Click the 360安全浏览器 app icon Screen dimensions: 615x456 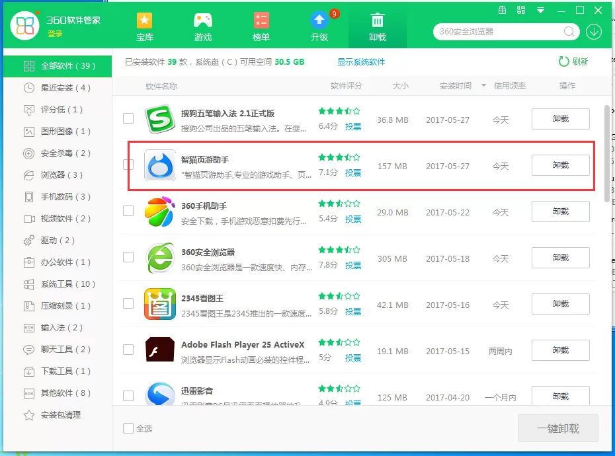[159, 258]
